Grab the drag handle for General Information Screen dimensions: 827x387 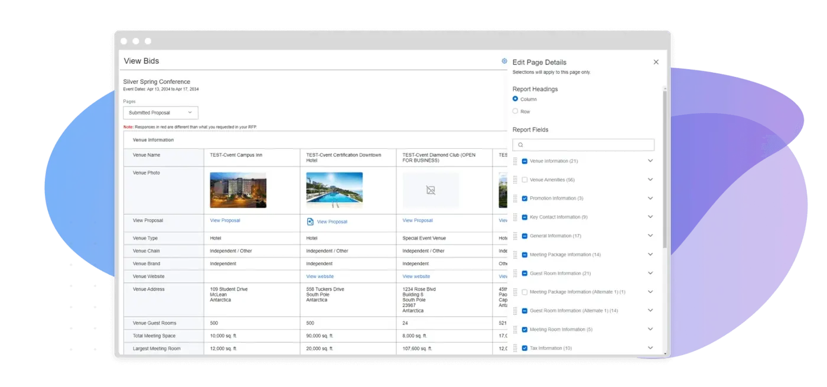point(515,236)
